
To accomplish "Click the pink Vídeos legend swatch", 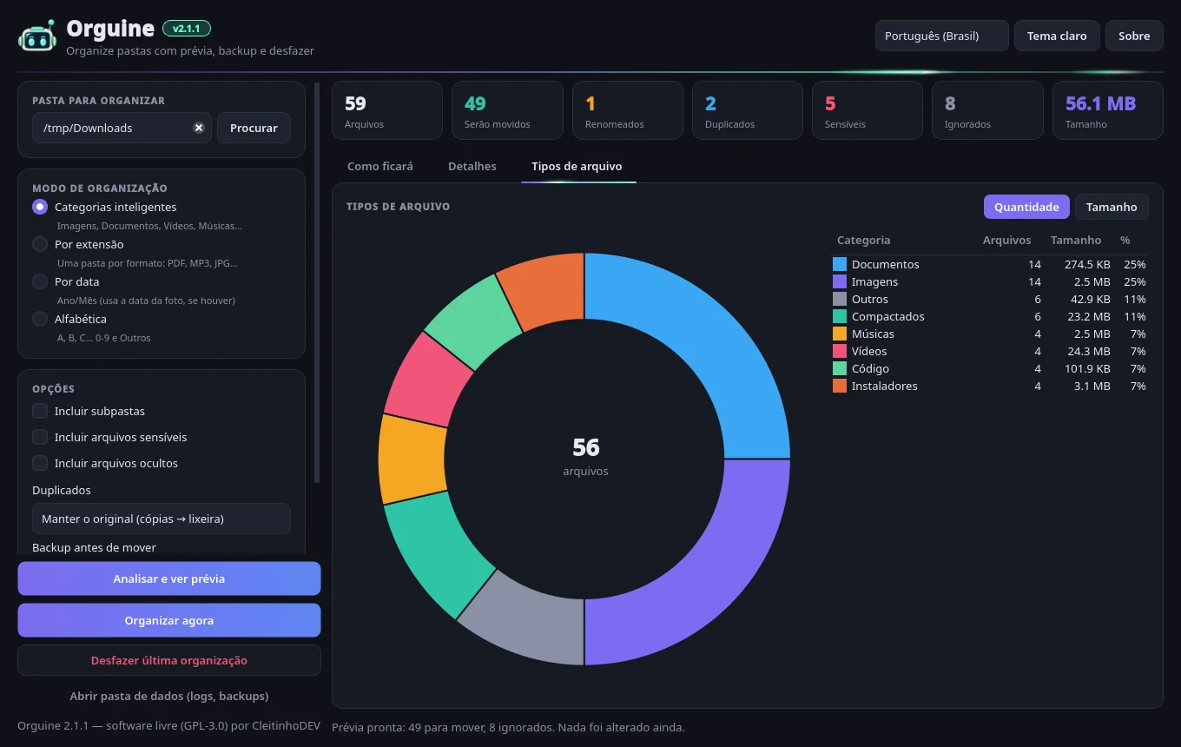I will point(840,351).
